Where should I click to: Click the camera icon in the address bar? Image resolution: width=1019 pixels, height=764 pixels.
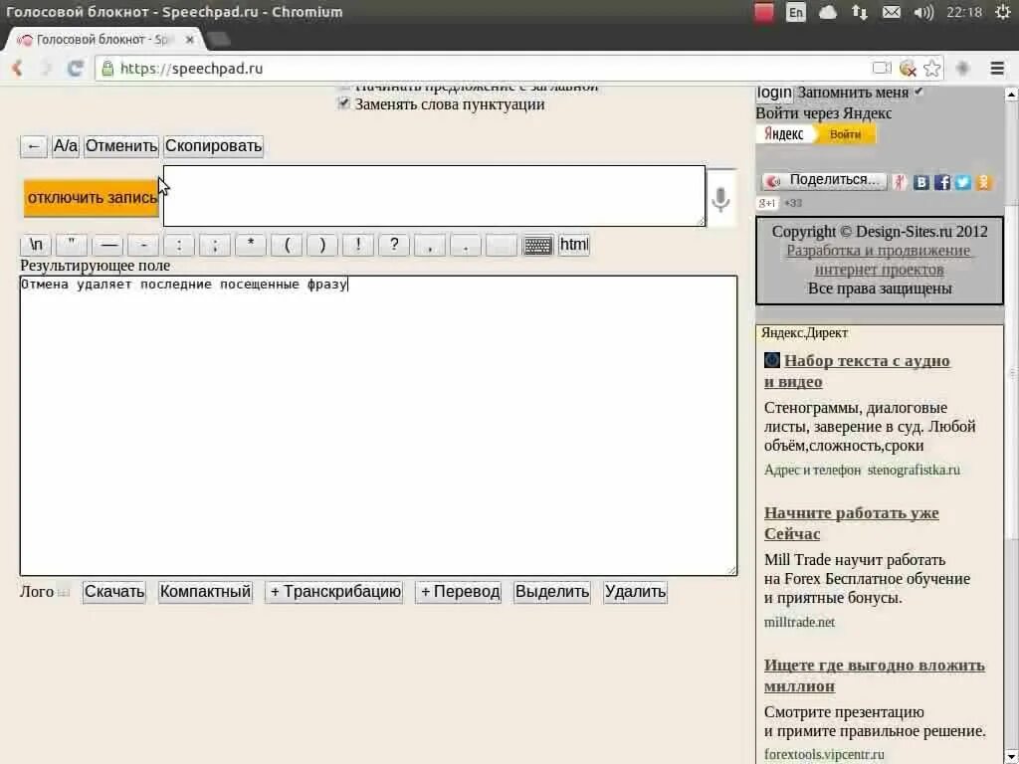point(882,69)
